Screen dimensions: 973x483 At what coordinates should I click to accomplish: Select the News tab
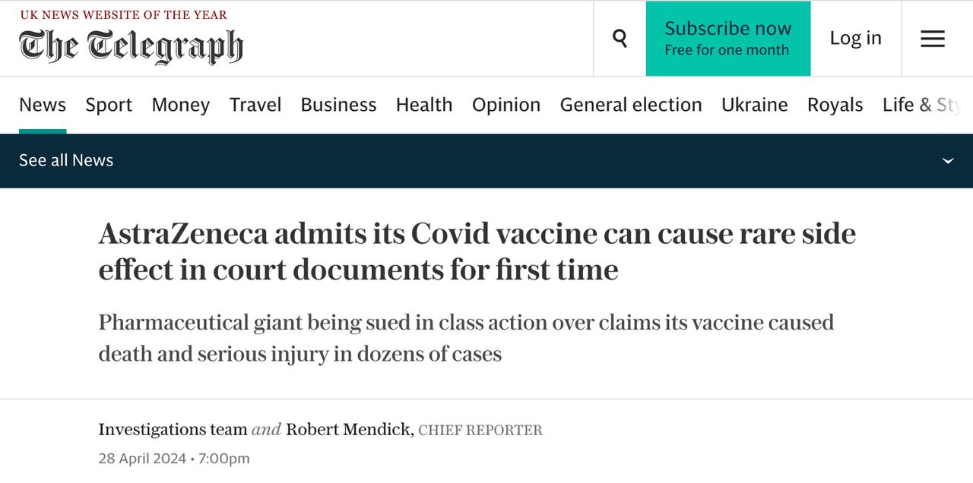point(43,105)
